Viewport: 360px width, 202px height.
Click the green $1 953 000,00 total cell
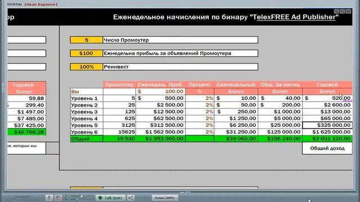[160, 139]
